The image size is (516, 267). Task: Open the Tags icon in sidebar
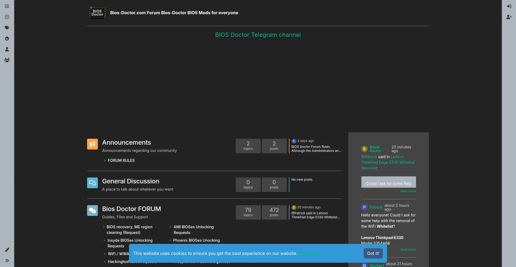(7, 28)
